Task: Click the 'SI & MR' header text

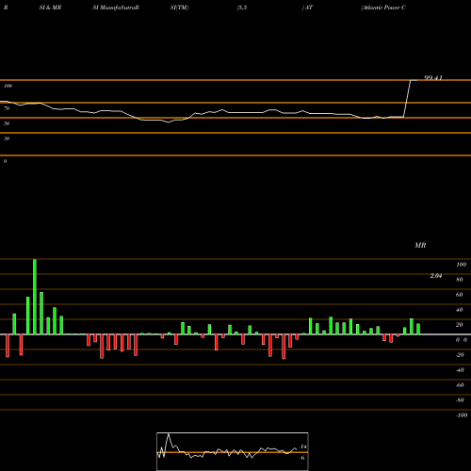Action: click(x=50, y=8)
